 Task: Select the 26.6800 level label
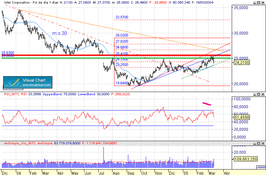tap(122, 47)
